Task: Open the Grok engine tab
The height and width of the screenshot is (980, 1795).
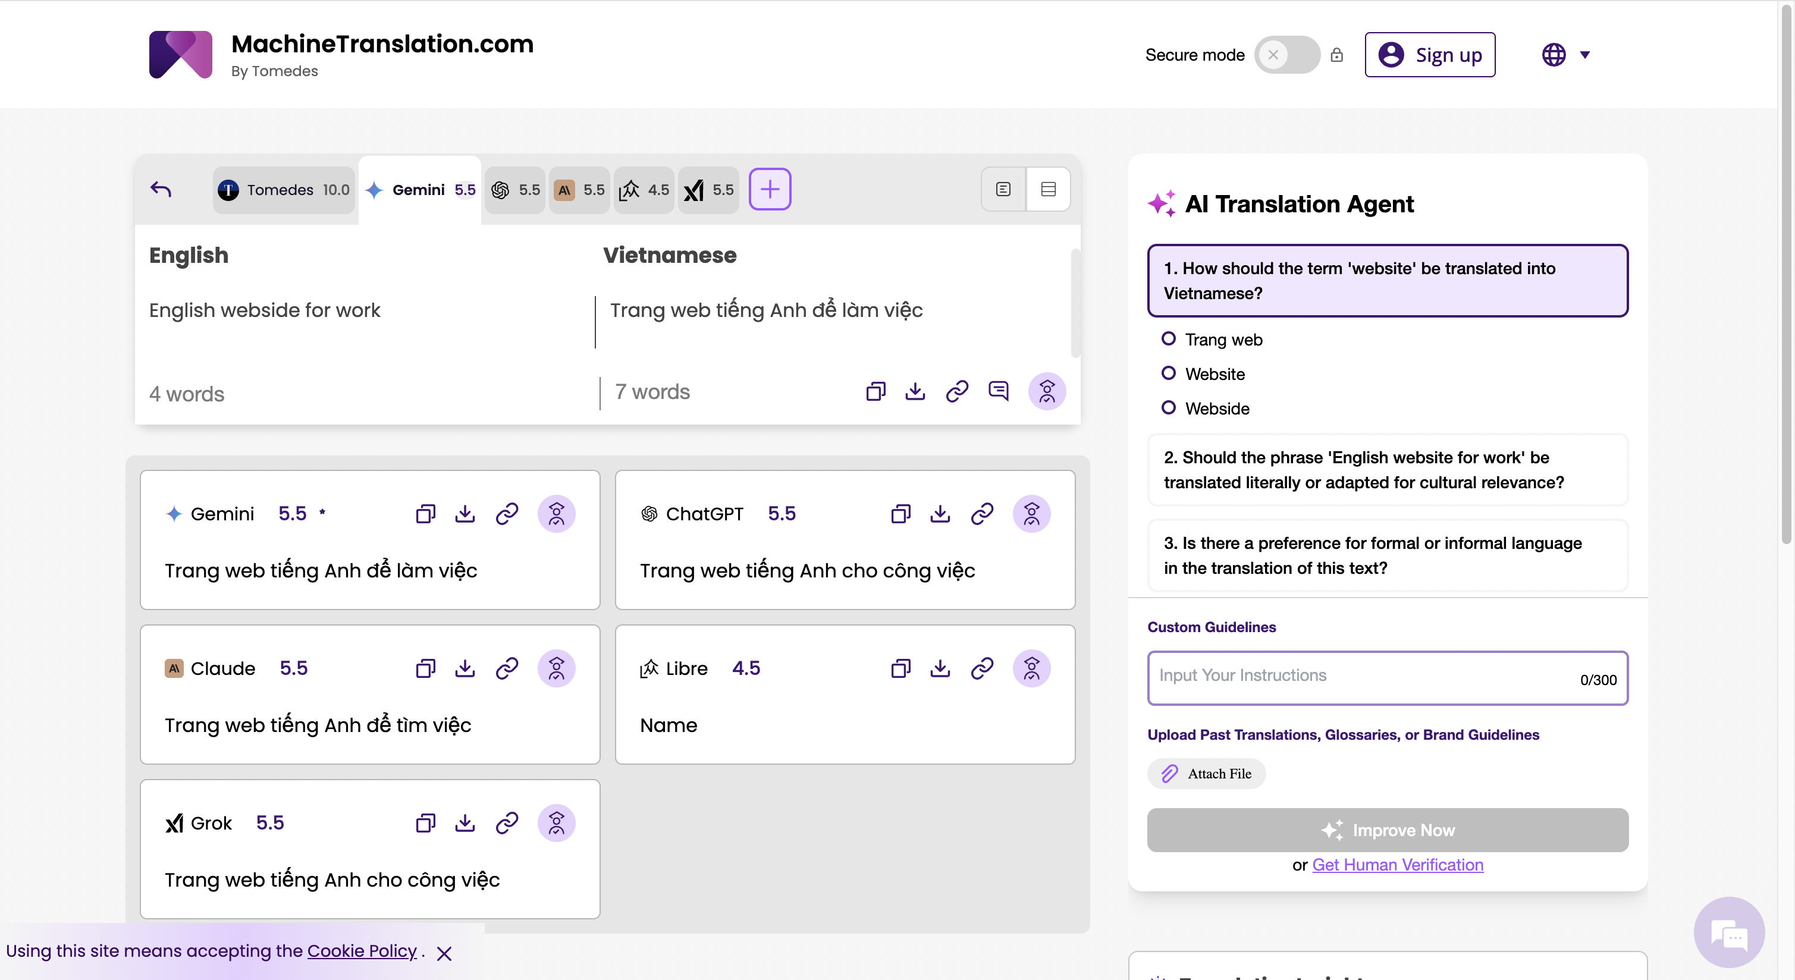Action: pyautogui.click(x=709, y=190)
